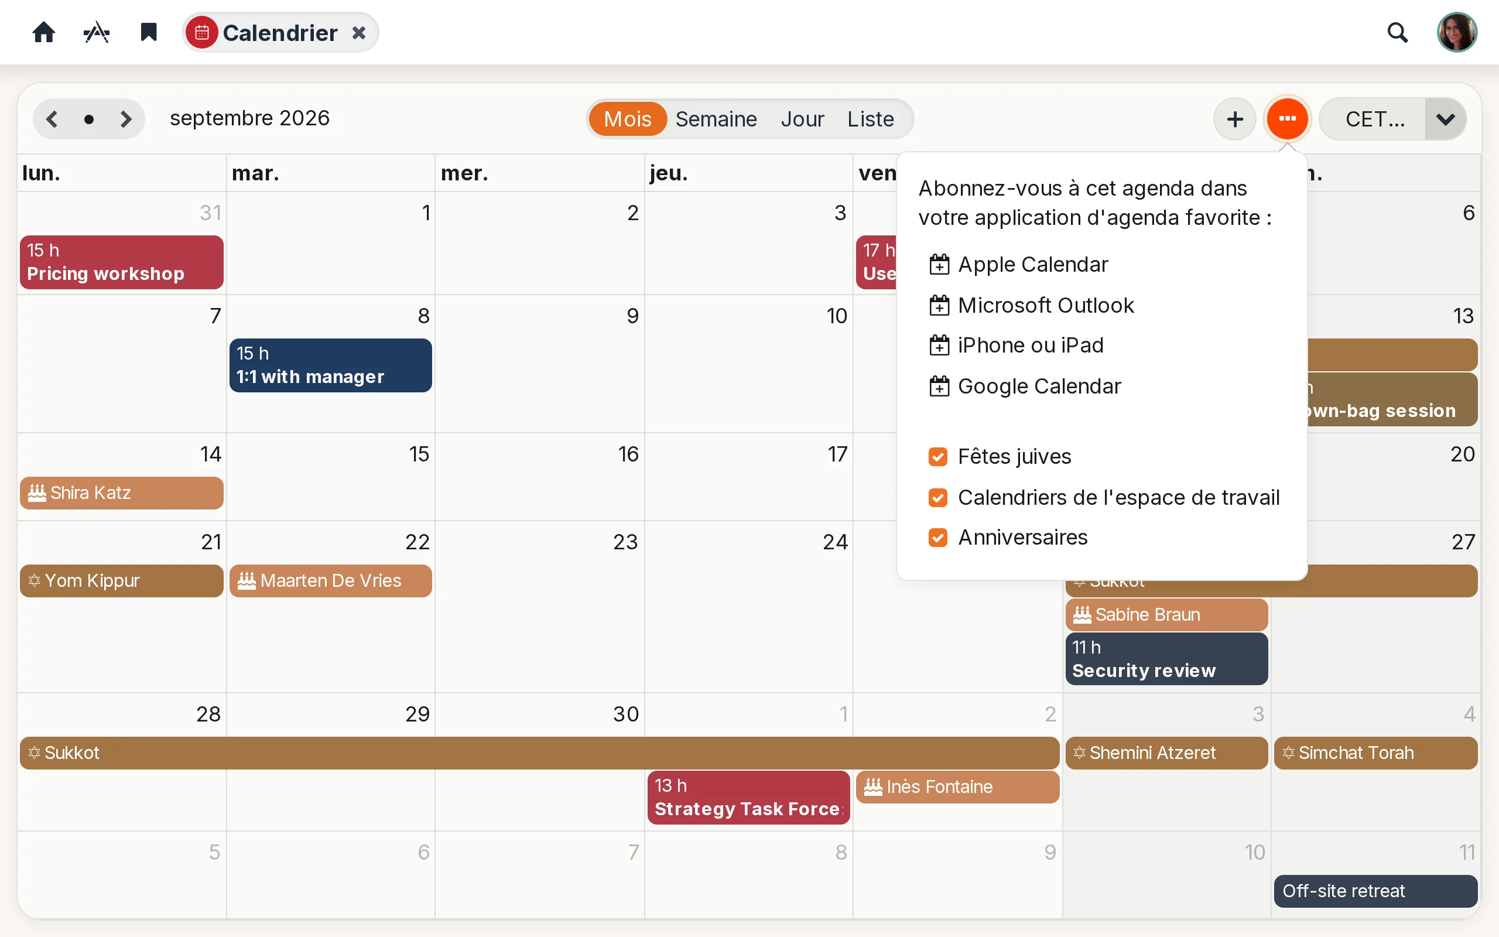Viewport: 1499px width, 937px height.
Task: Go to the previous month
Action: pyautogui.click(x=52, y=119)
